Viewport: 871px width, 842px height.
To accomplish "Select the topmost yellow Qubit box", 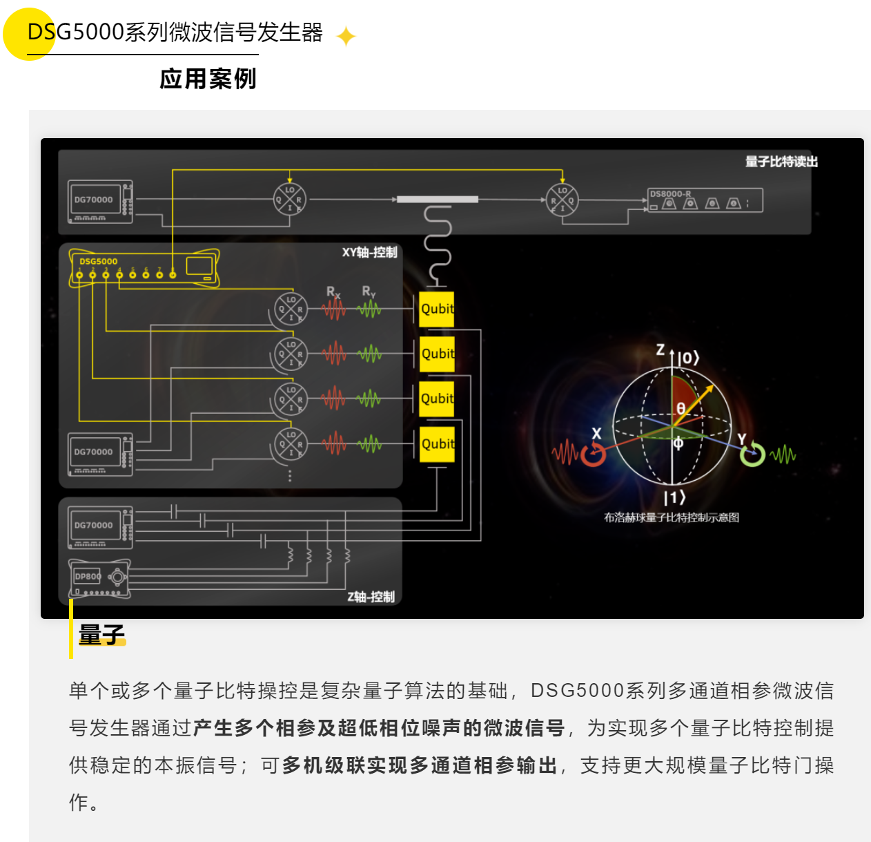I will (437, 309).
